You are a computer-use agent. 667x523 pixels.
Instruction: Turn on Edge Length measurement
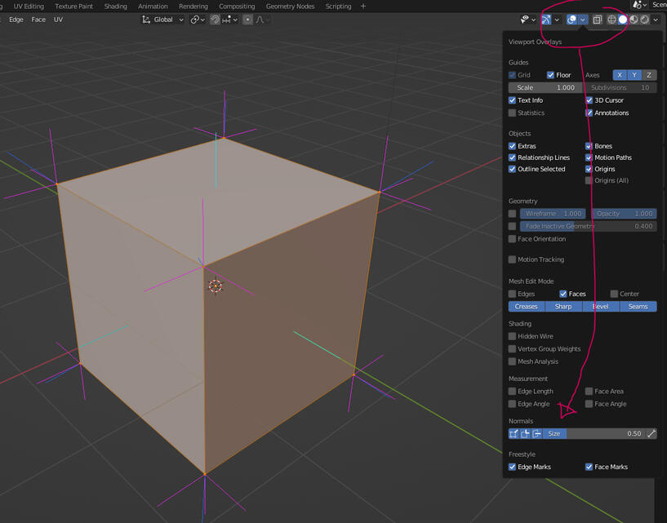(513, 392)
